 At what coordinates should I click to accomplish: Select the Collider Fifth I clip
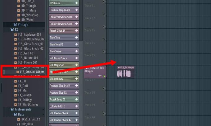64,106
